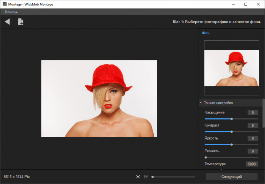Open the Помощь menu

click(11, 12)
